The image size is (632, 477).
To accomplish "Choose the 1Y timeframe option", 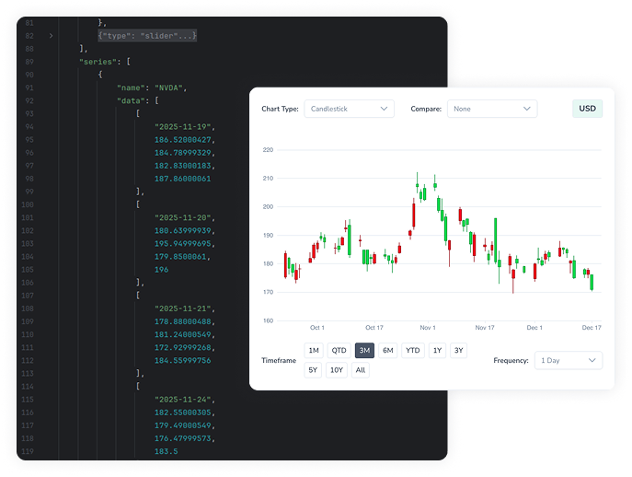I will tap(437, 350).
